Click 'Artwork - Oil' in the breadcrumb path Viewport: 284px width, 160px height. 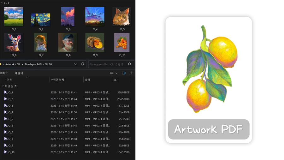pyautogui.click(x=13, y=64)
